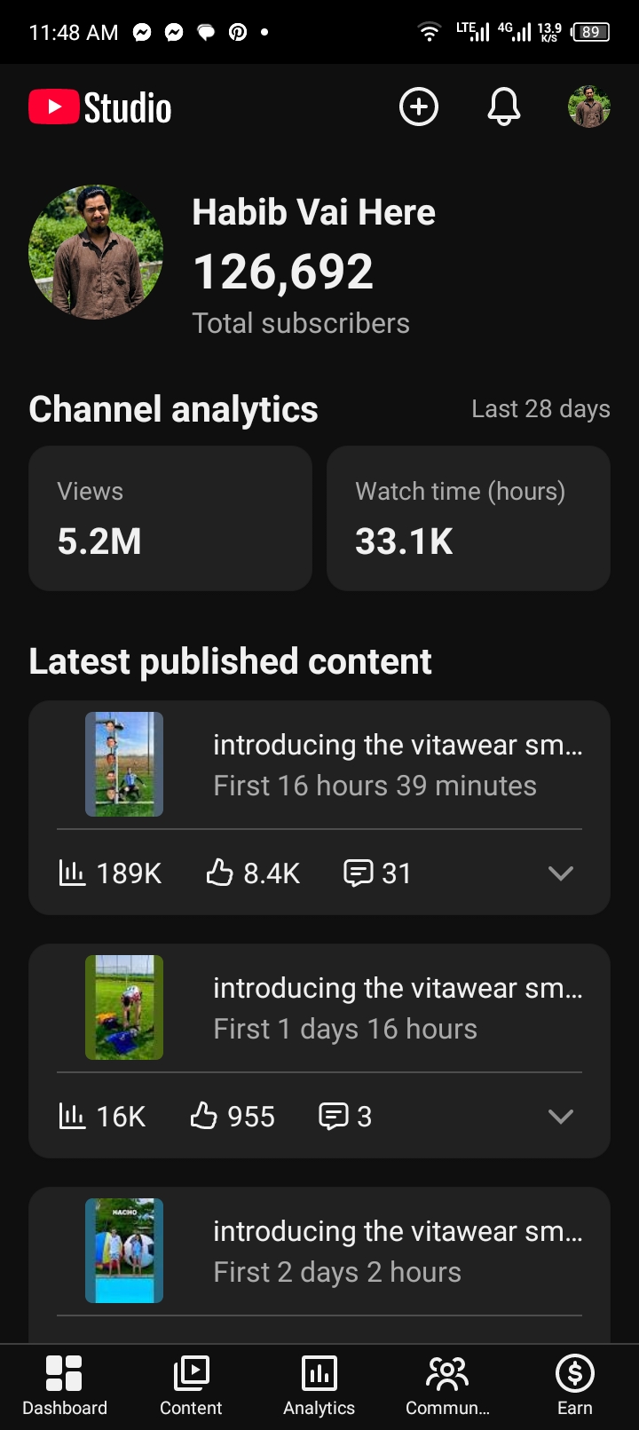The width and height of the screenshot is (639, 1430).
Task: Open the notifications bell
Action: (504, 107)
